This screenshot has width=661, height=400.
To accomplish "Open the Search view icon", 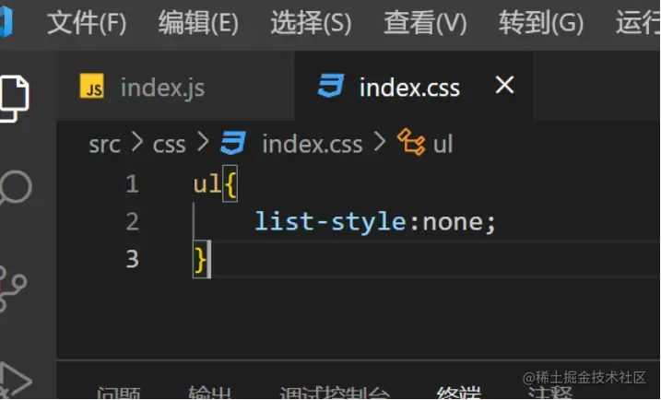I will [15, 188].
